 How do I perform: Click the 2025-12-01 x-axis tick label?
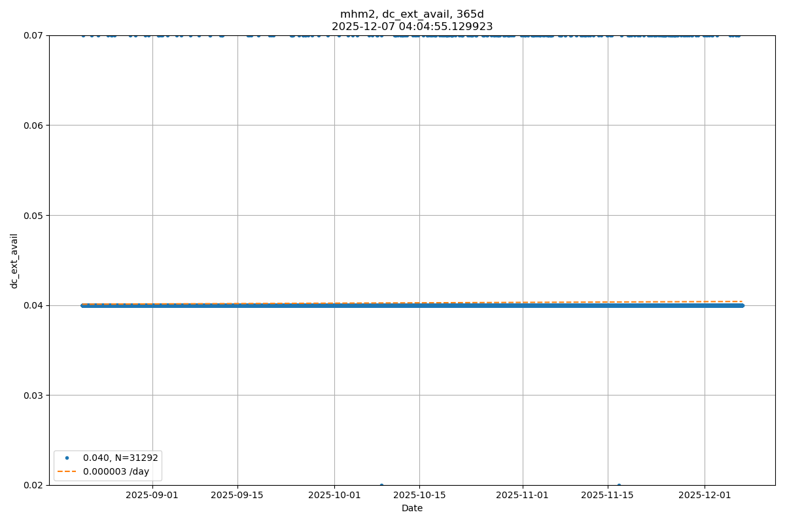coord(705,495)
